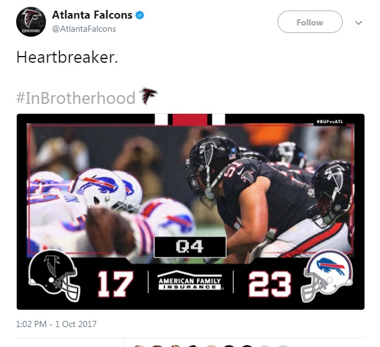This screenshot has width=380, height=347.
Task: Click the Q4 quarter indicator
Action: [x=190, y=247]
